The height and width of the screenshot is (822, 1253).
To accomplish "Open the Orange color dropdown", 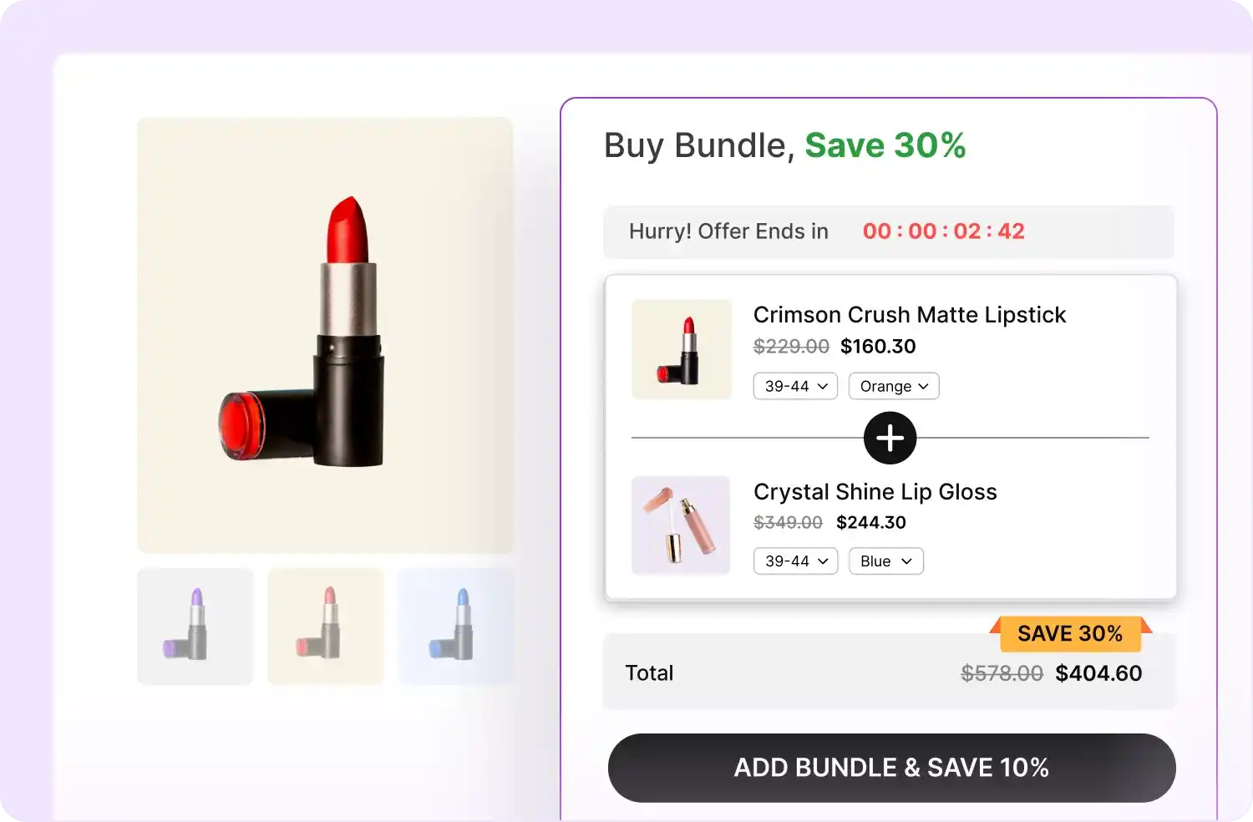I will point(893,386).
